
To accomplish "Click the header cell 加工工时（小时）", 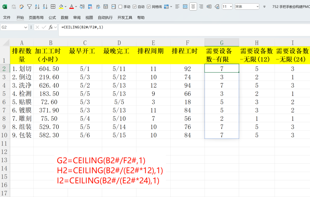I will pyautogui.click(x=51, y=55).
